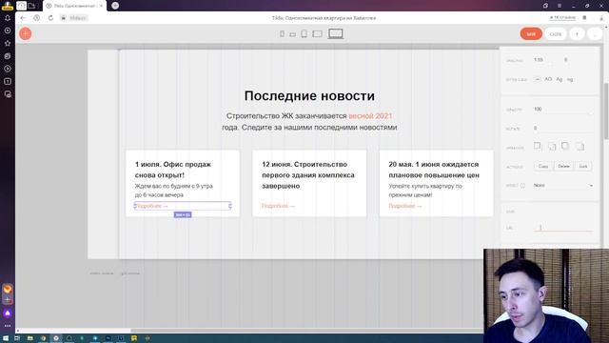Open browser sidebar video play icon
The height and width of the screenshot is (343, 609).
(x=8, y=69)
